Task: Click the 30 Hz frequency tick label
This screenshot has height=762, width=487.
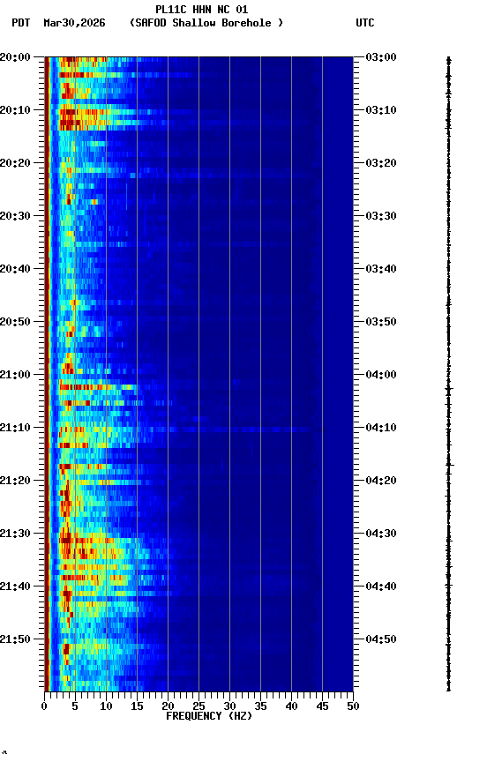Action: (229, 706)
